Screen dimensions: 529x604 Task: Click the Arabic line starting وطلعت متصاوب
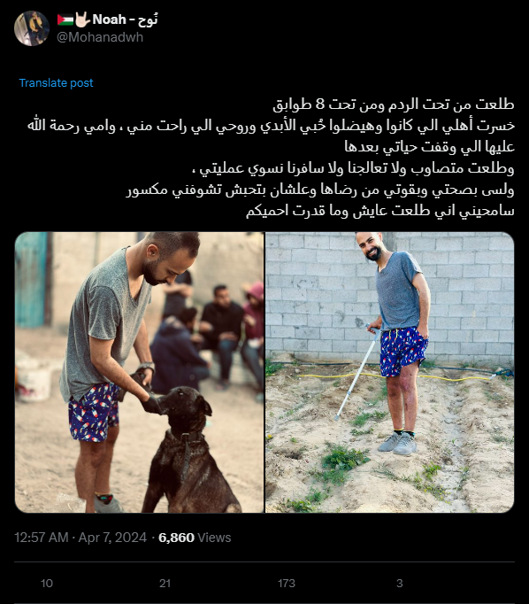coord(353,168)
